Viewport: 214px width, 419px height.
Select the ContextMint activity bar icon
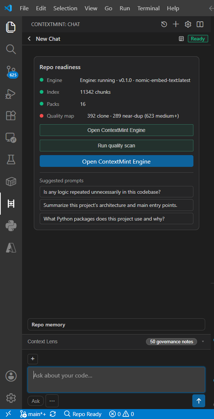click(11, 204)
